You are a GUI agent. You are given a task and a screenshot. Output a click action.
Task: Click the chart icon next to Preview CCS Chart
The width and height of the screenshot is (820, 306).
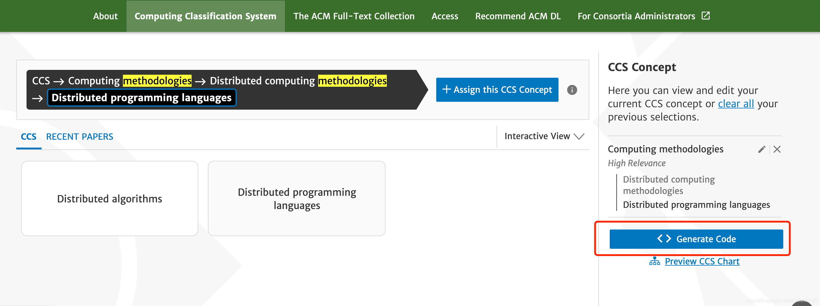[x=655, y=261]
